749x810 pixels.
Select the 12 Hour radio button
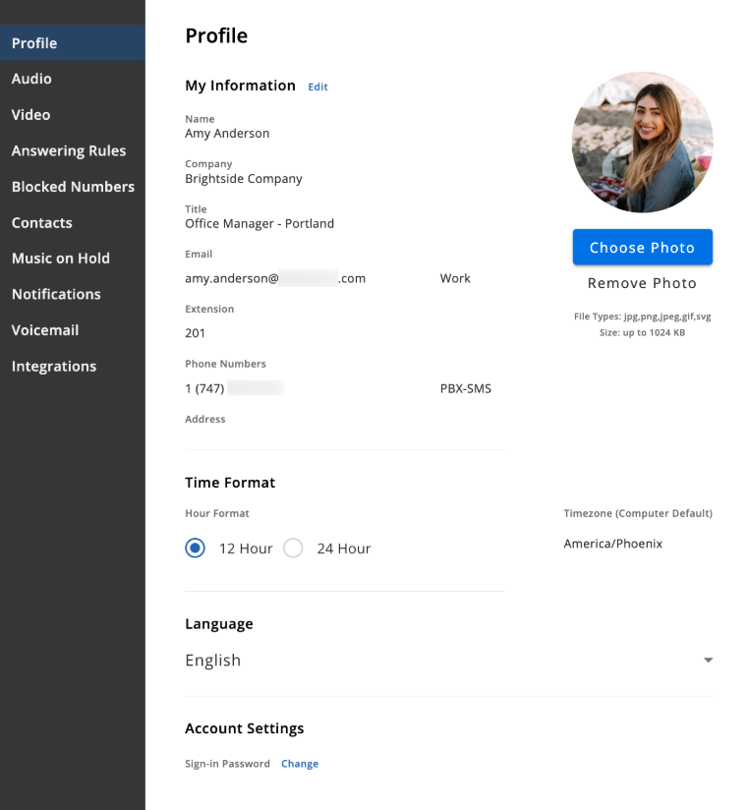coord(196,549)
